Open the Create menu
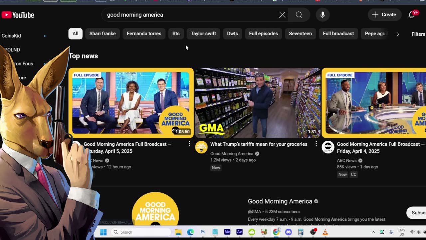 click(384, 15)
